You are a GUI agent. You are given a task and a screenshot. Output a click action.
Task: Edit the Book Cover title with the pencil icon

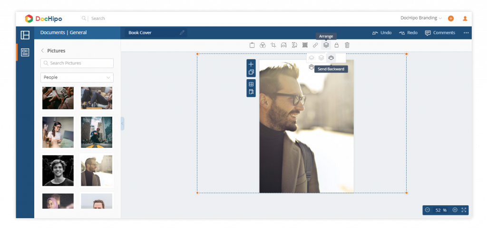click(x=182, y=33)
